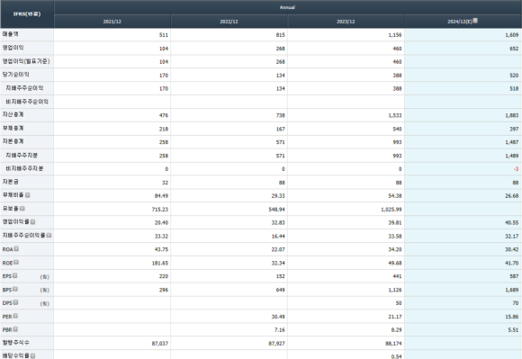Click the net income estimate 520

pos(514,76)
